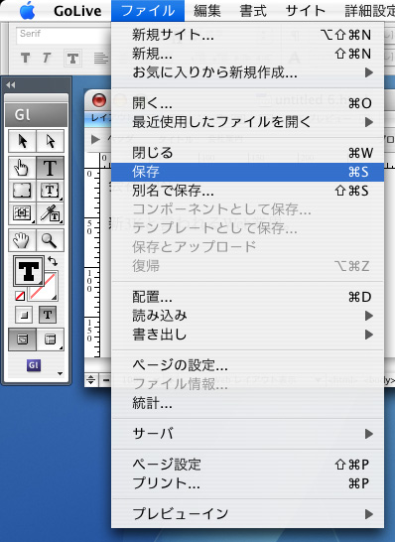Viewport: 395px width, 542px height.
Task: Choose the pointing hand layout tool
Action: tap(22, 168)
